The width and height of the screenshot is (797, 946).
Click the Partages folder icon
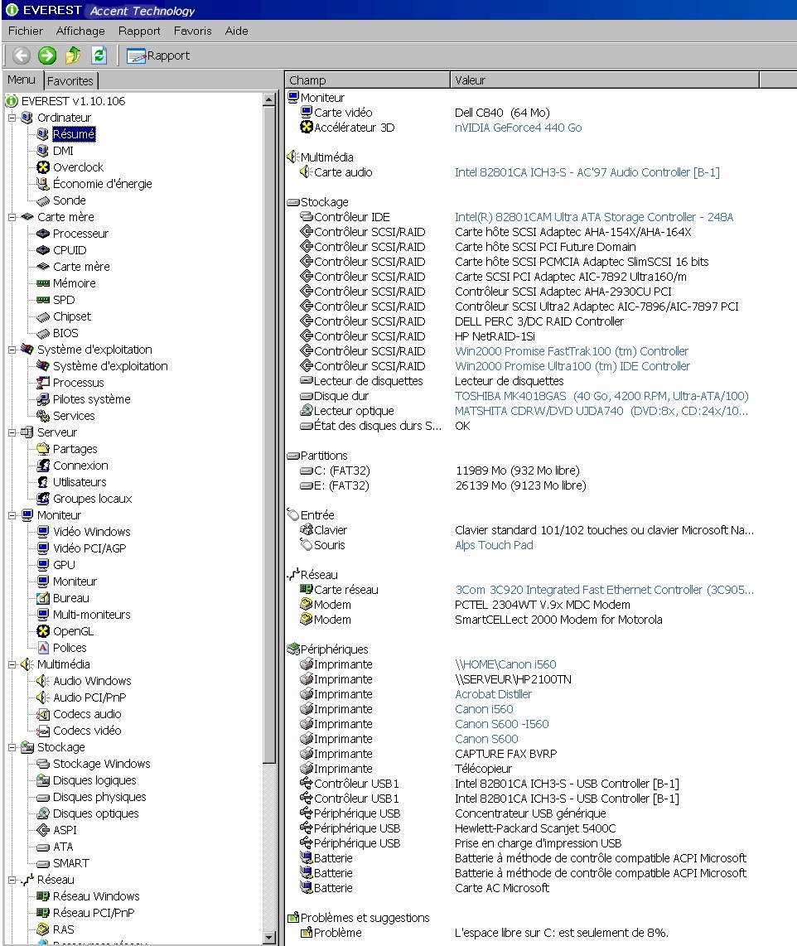(43, 449)
